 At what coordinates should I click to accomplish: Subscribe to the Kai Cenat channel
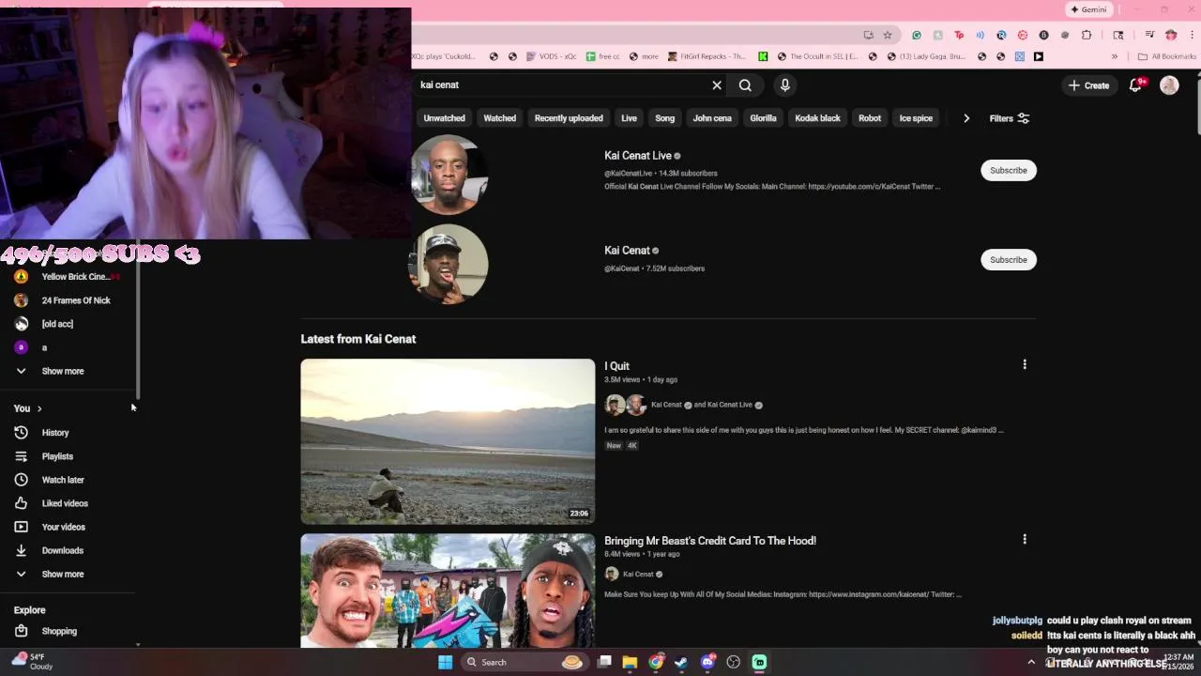tap(1009, 259)
